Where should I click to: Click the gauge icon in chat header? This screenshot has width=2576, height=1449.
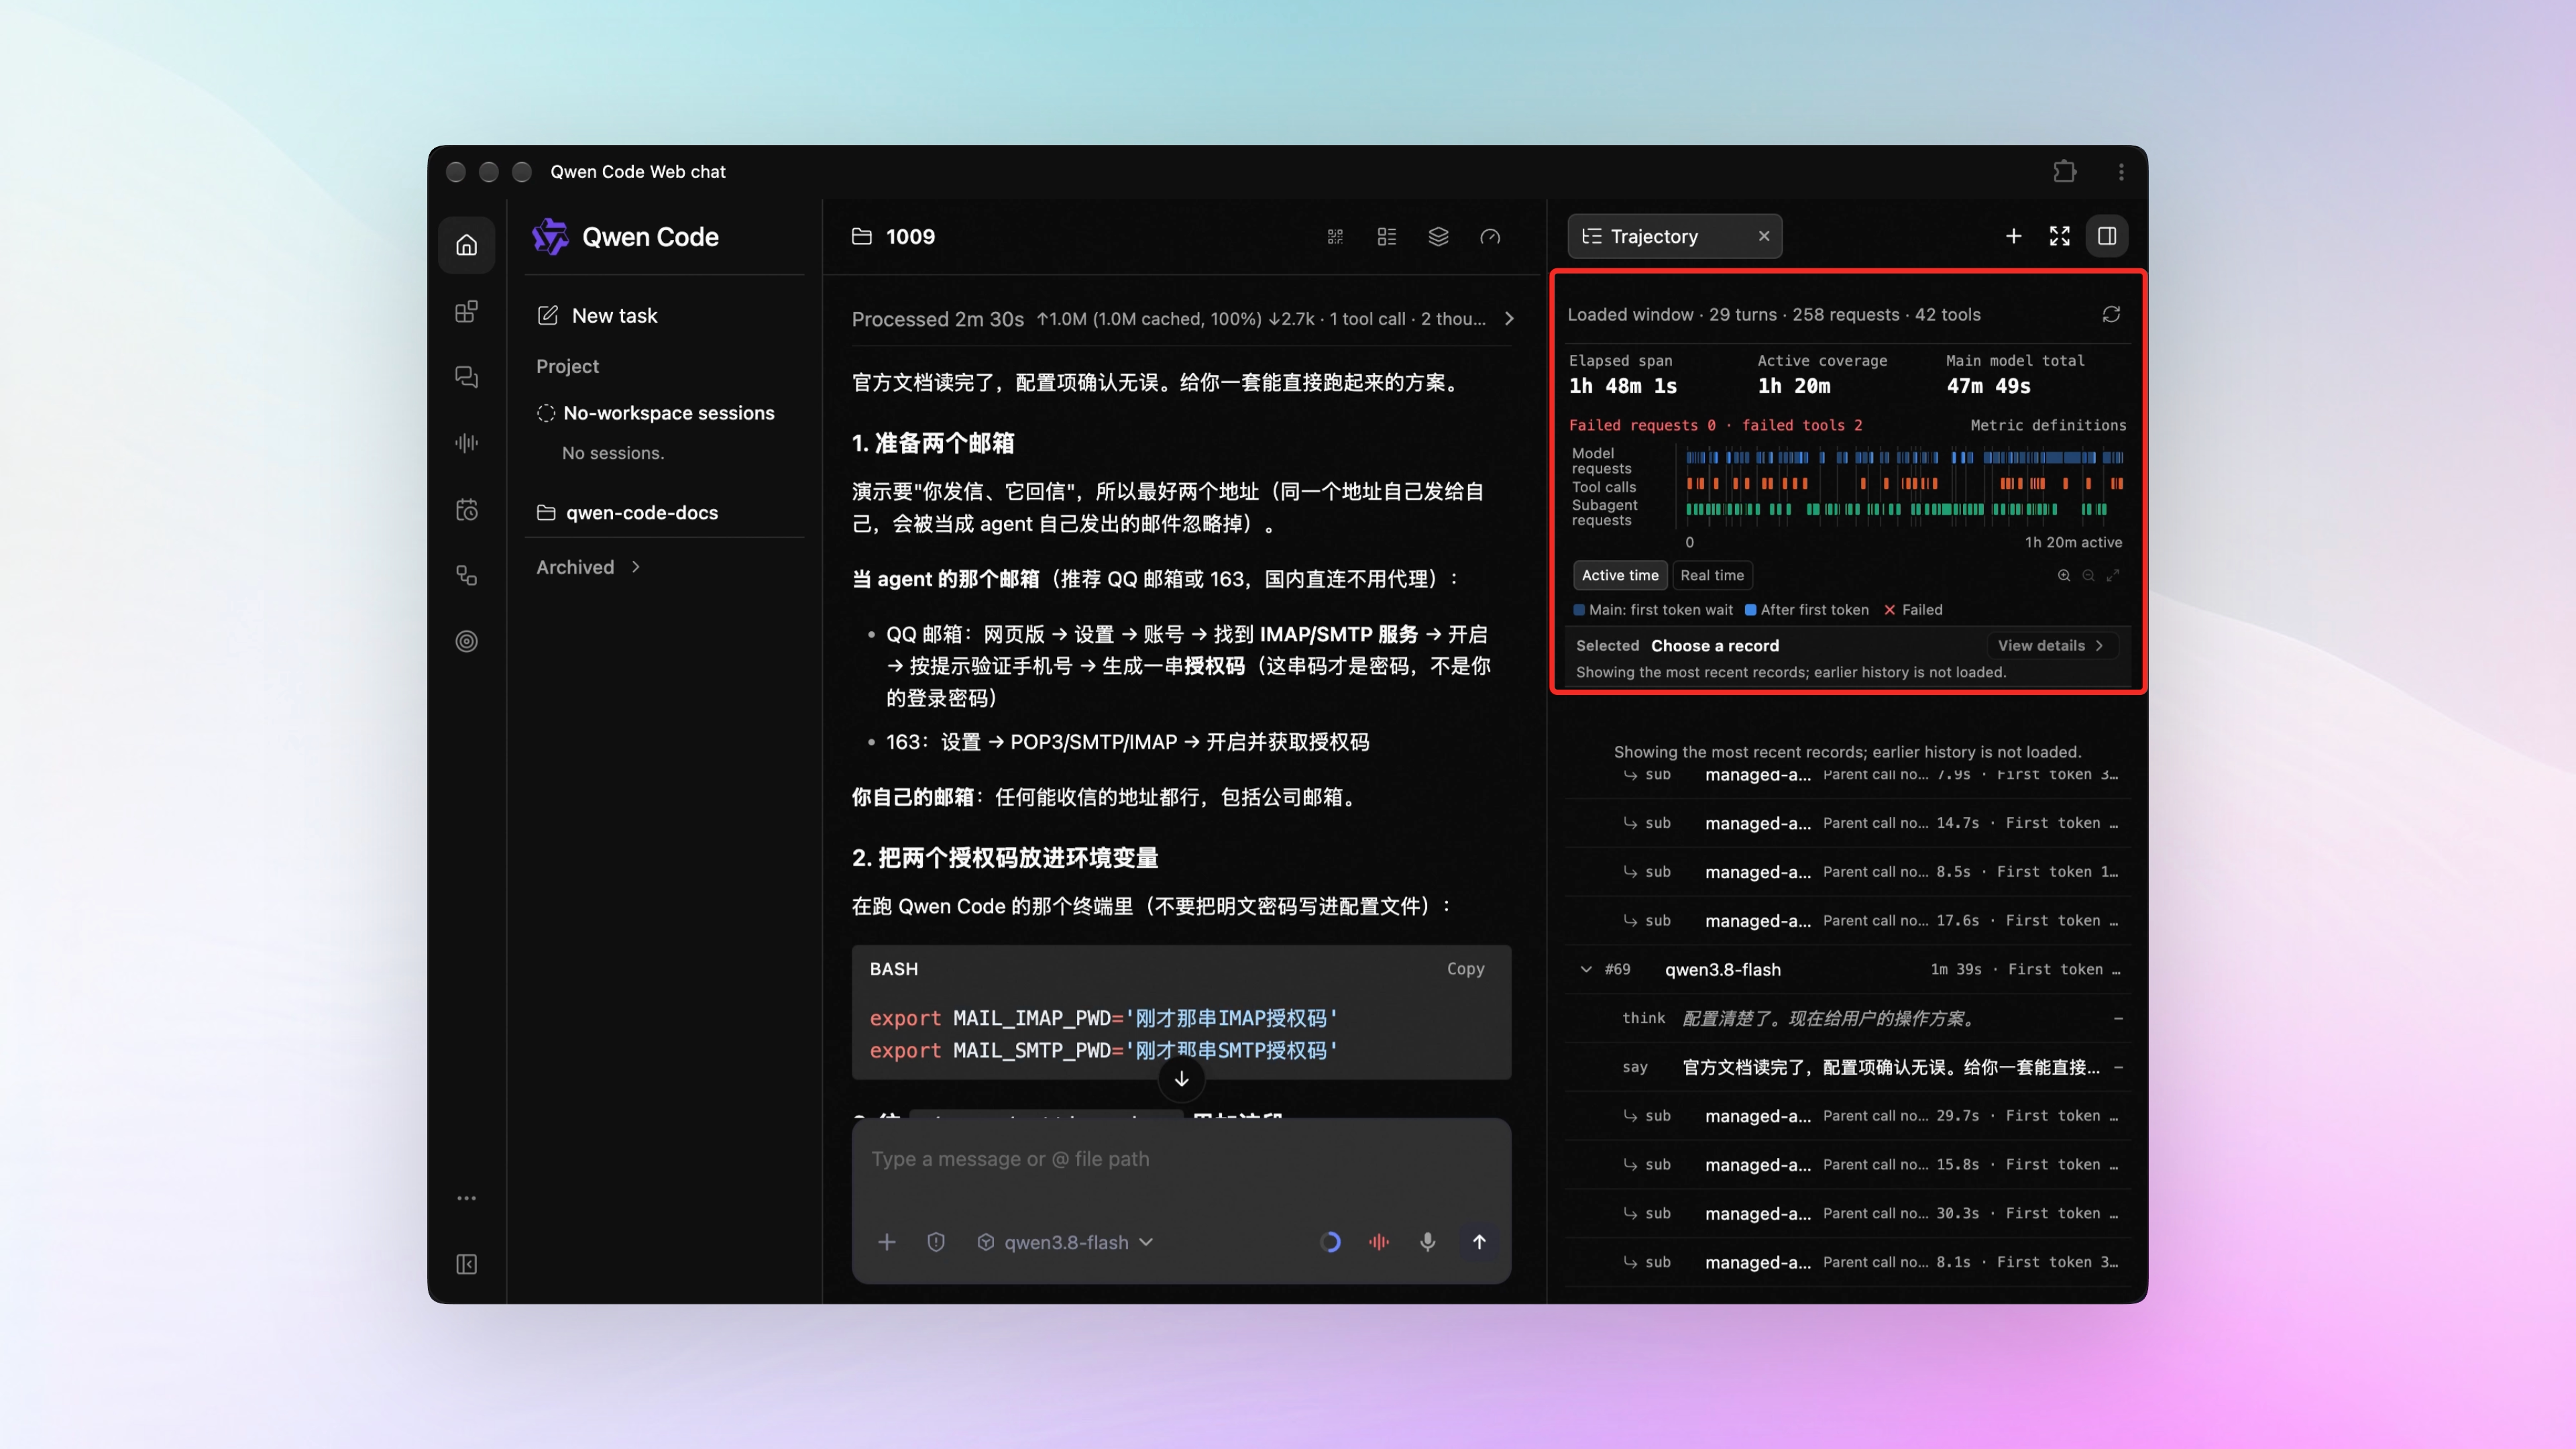pos(1490,237)
